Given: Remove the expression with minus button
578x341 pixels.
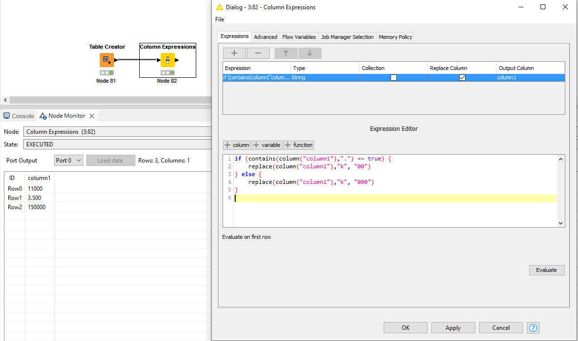Looking at the screenshot, I should pos(258,53).
